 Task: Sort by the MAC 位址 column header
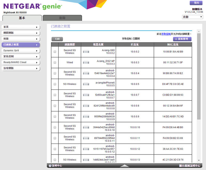pos(173,45)
